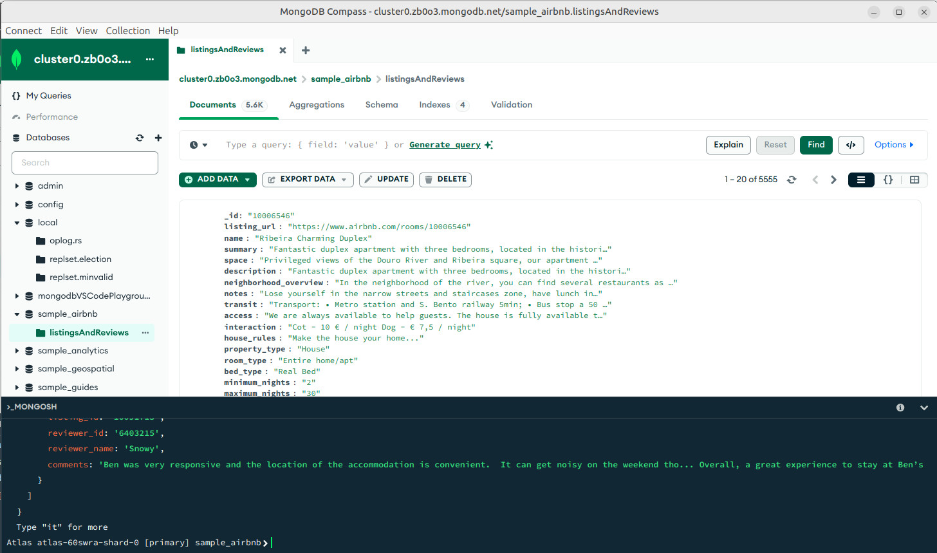Switch to Indexes tab
Screen dimensions: 937x553
[x=444, y=105]
